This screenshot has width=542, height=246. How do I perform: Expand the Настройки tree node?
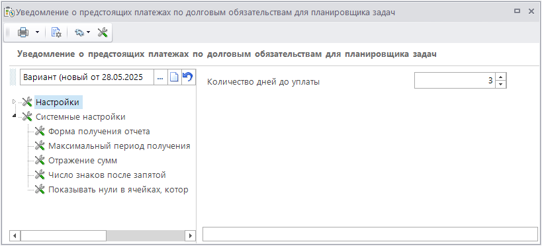point(14,102)
